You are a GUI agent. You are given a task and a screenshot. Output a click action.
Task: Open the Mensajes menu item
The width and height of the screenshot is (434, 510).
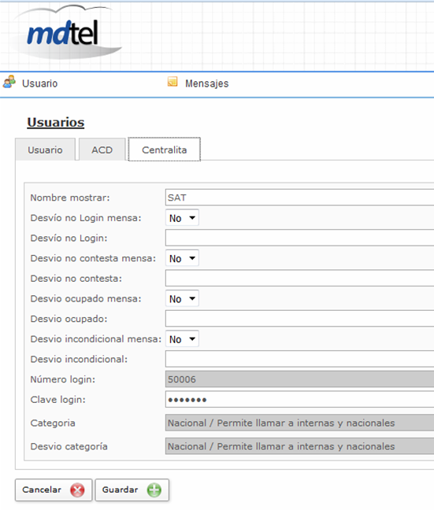pyautogui.click(x=207, y=83)
